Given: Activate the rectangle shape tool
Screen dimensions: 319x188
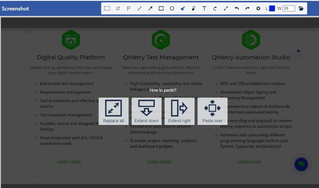Looking at the screenshot, I should (x=161, y=8).
